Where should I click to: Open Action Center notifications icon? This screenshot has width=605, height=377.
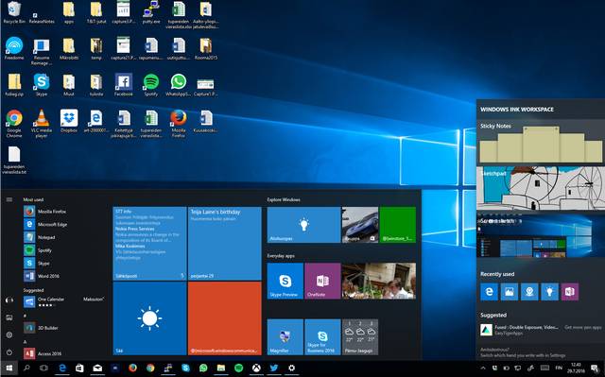(x=595, y=368)
